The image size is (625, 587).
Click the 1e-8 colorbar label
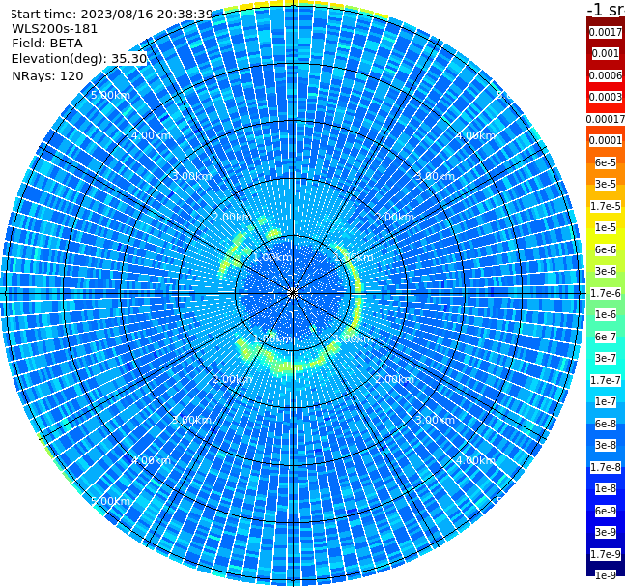606,488
